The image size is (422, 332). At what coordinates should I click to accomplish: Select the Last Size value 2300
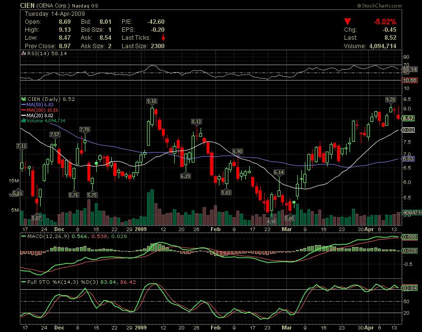point(157,46)
